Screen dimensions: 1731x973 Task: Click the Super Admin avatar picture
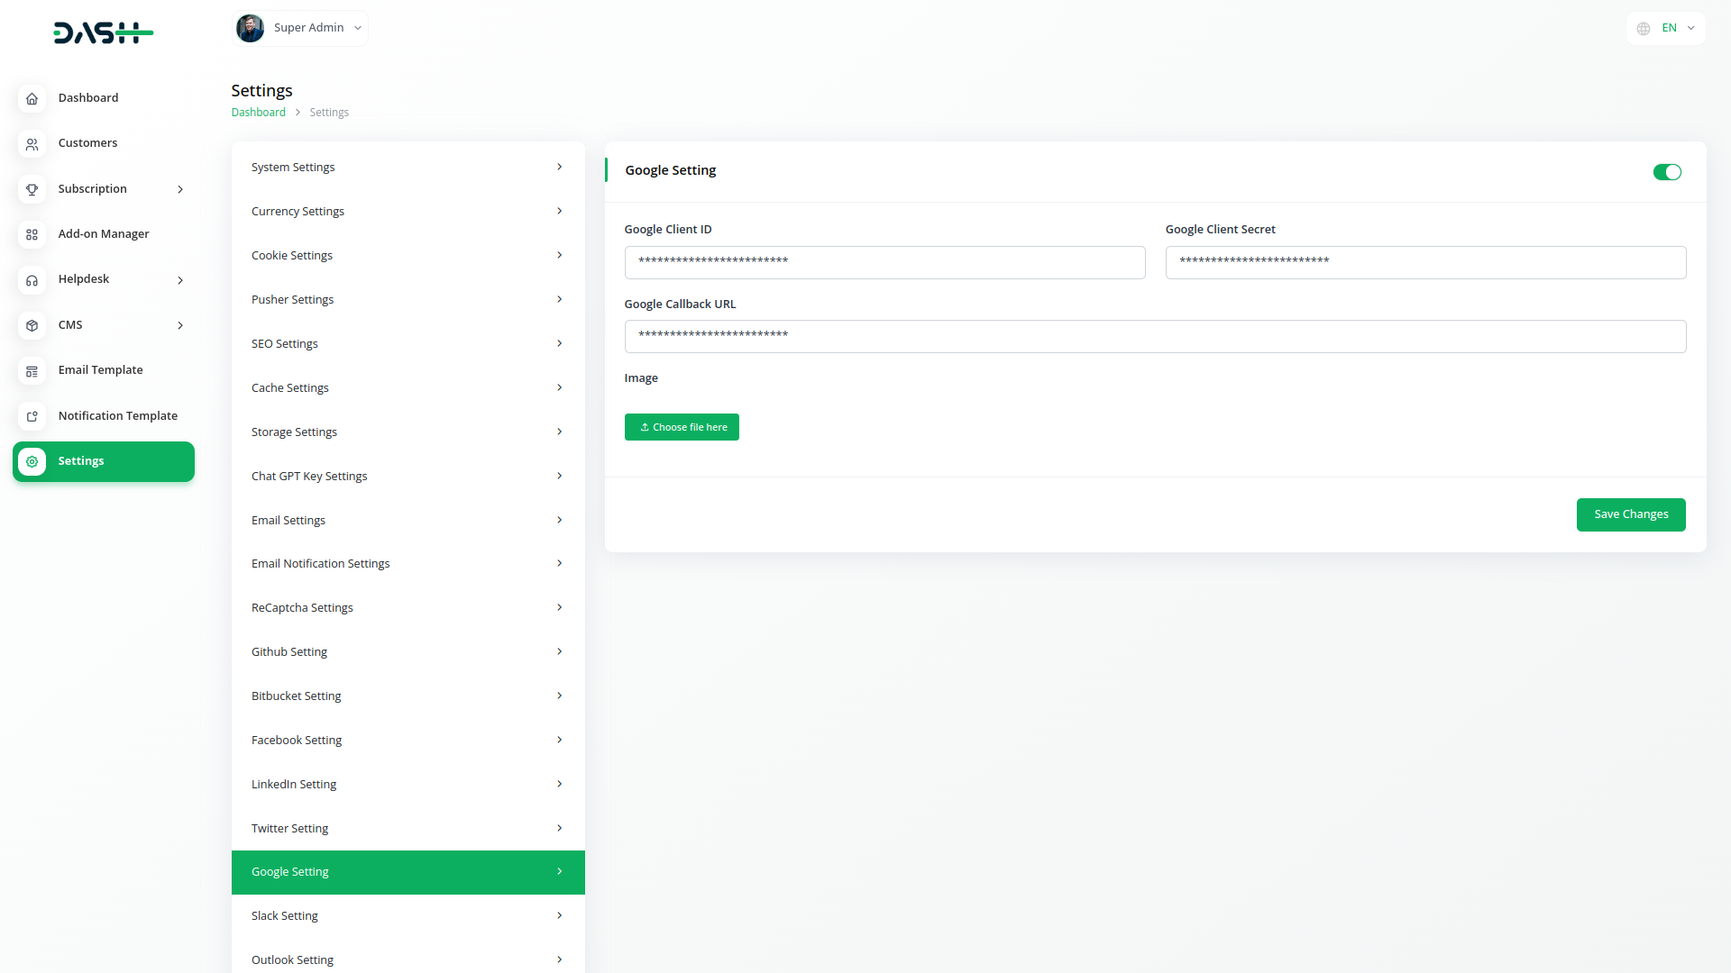[250, 28]
